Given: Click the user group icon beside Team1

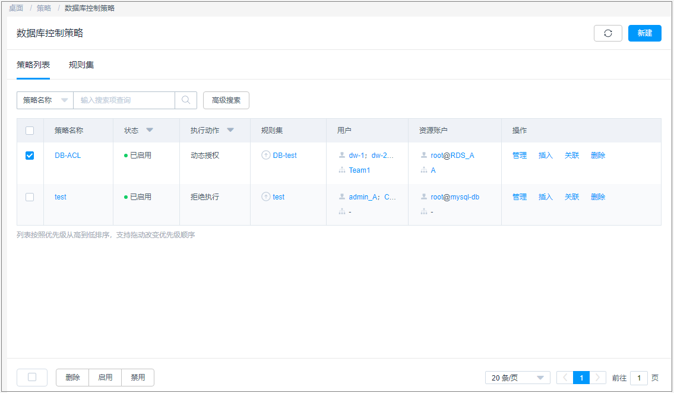Looking at the screenshot, I should click(x=342, y=170).
